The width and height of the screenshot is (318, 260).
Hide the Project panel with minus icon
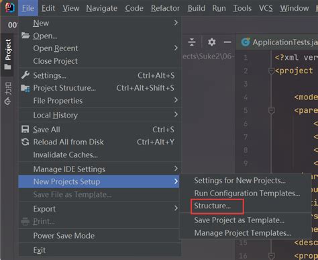click(227, 42)
